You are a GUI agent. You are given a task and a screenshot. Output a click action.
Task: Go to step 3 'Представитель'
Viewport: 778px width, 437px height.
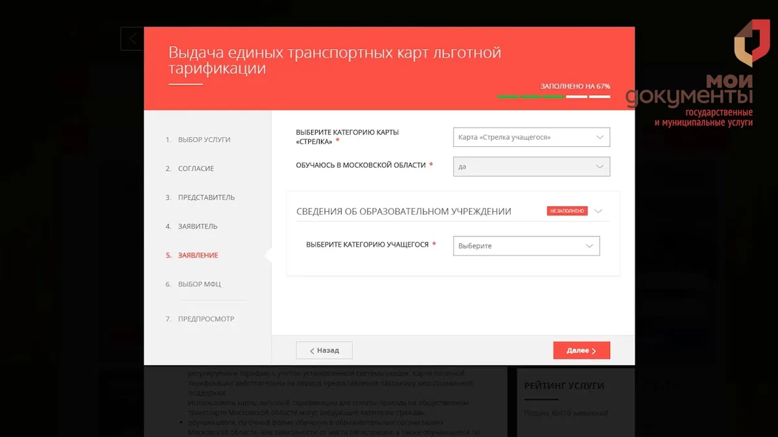click(200, 197)
